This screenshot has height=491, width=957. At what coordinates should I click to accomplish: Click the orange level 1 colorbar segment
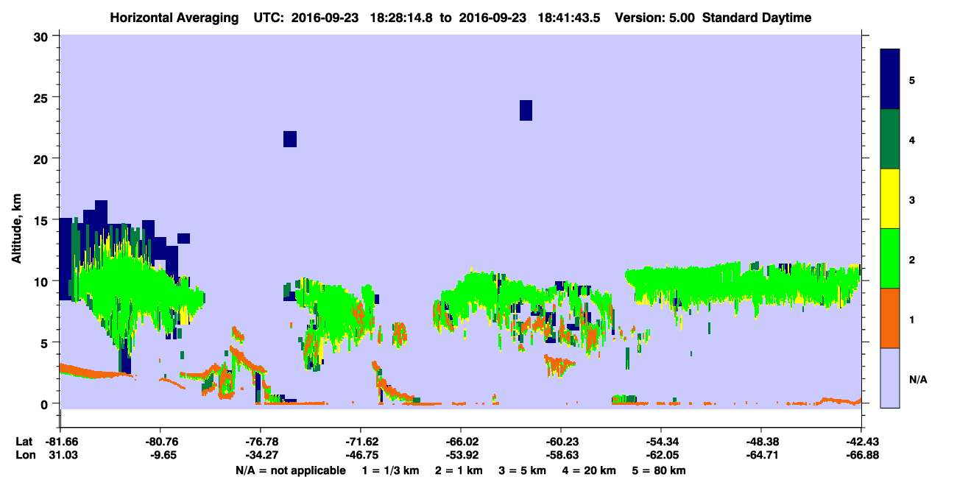point(890,318)
